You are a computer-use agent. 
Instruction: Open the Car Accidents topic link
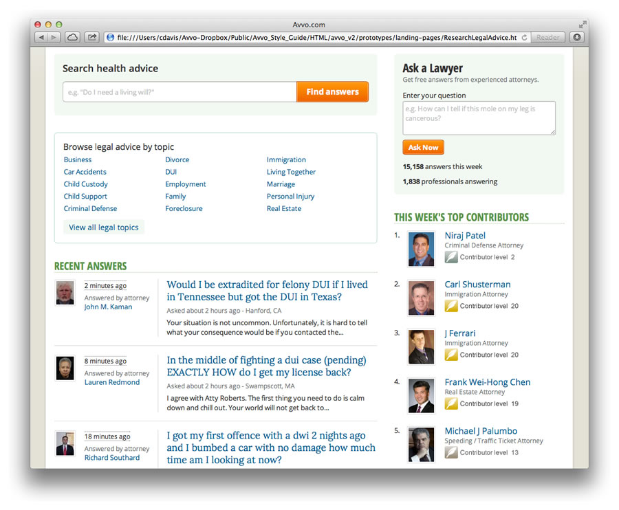pos(85,172)
